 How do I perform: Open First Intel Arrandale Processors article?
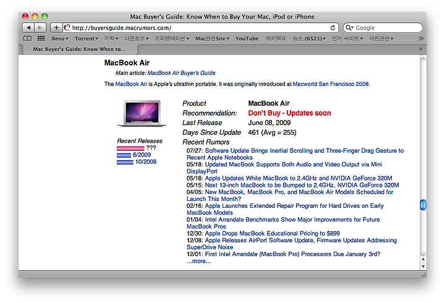tap(292, 254)
